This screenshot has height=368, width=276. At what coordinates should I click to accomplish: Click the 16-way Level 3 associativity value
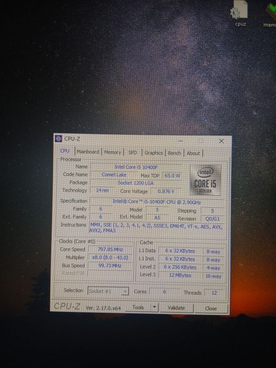tap(213, 276)
